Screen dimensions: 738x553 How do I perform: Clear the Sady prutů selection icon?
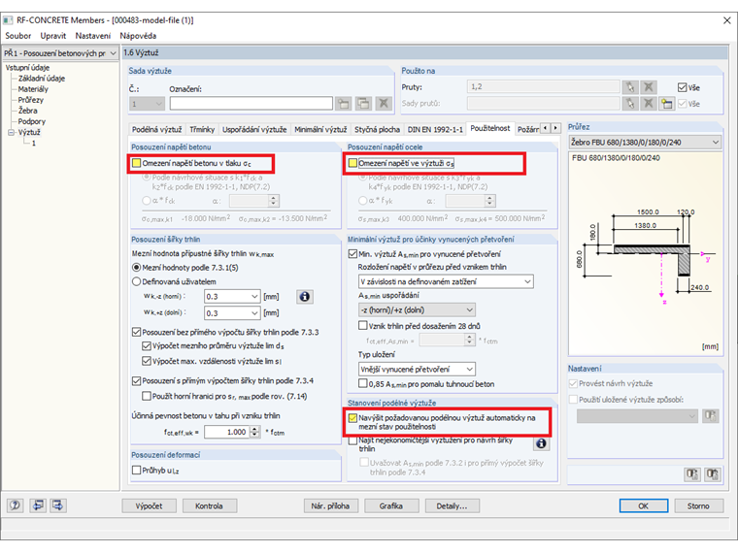649,104
